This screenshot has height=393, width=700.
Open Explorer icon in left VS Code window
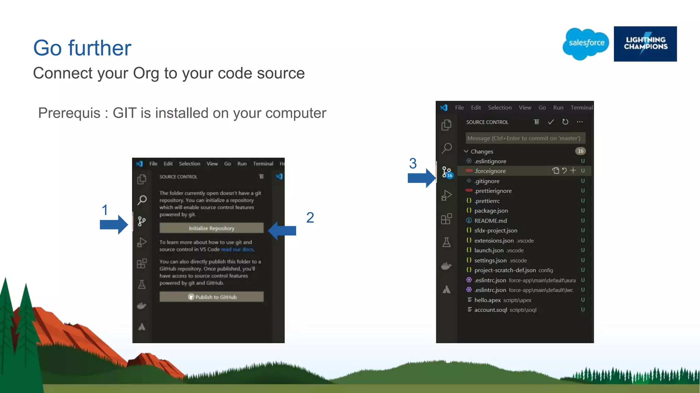click(x=142, y=179)
